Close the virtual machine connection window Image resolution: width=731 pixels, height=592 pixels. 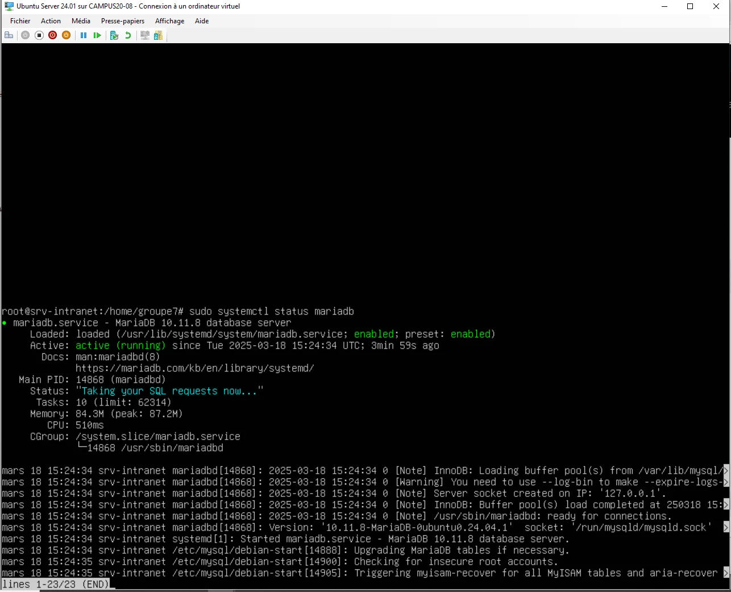coord(716,6)
